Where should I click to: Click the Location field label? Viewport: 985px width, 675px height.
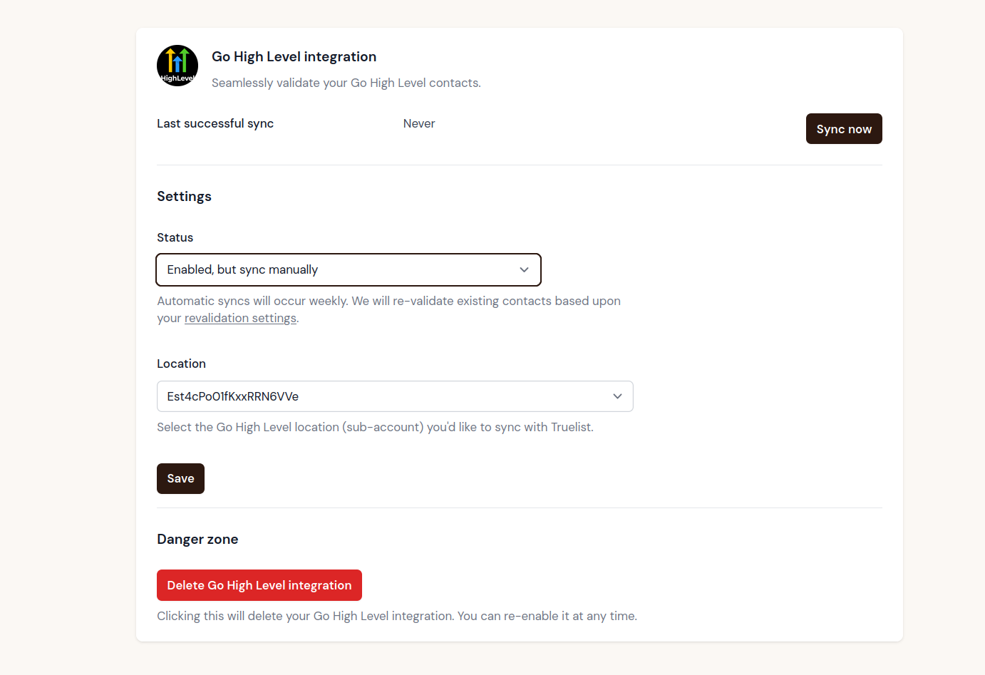pos(181,364)
